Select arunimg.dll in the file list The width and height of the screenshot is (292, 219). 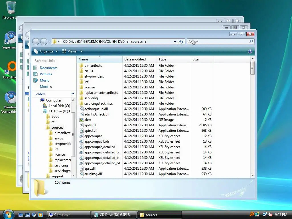tap(93, 174)
